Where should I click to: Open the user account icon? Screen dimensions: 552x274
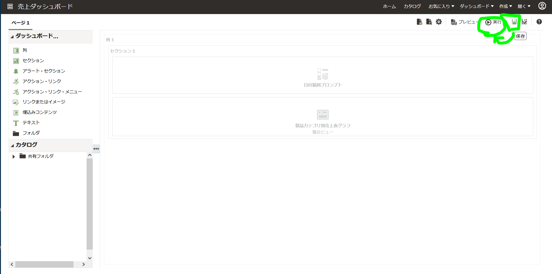[542, 6]
